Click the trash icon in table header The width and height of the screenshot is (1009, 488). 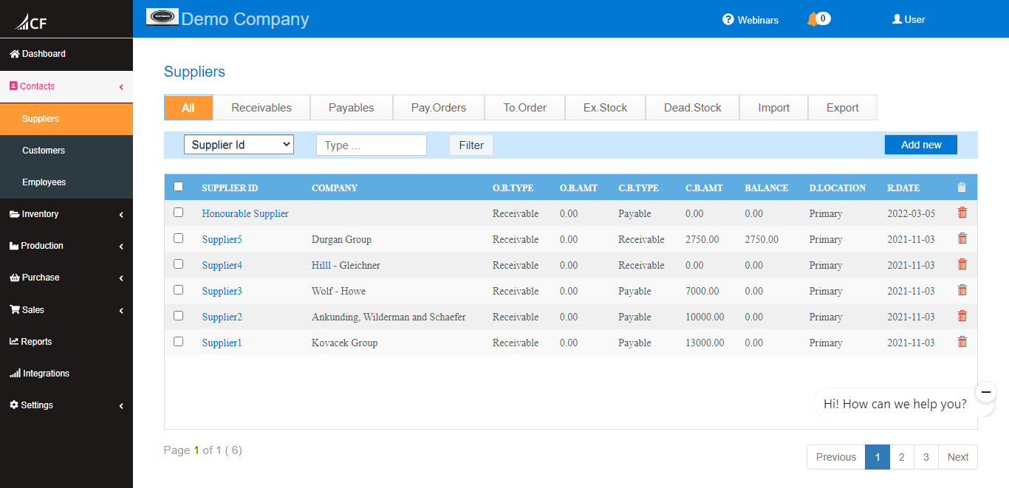(961, 188)
